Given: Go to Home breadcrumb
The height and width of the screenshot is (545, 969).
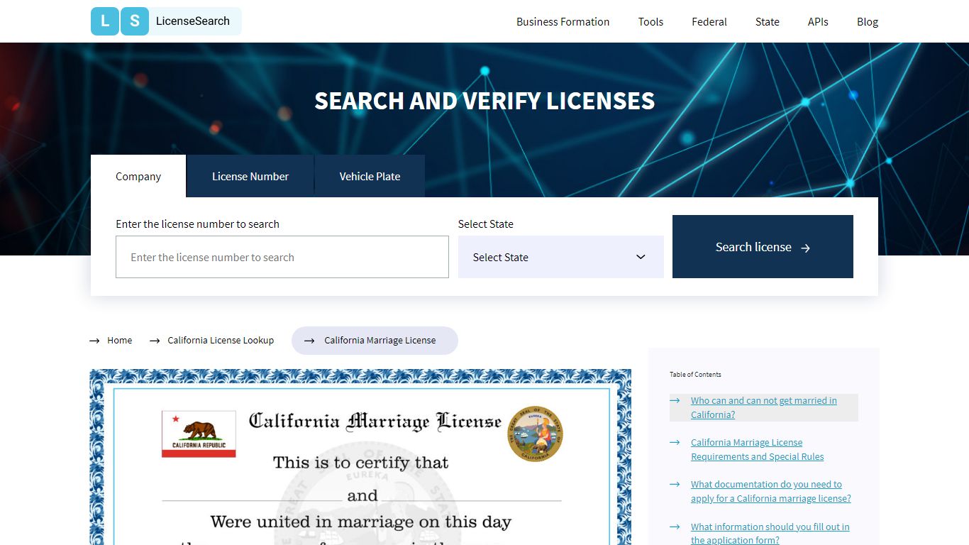Looking at the screenshot, I should pyautogui.click(x=120, y=340).
